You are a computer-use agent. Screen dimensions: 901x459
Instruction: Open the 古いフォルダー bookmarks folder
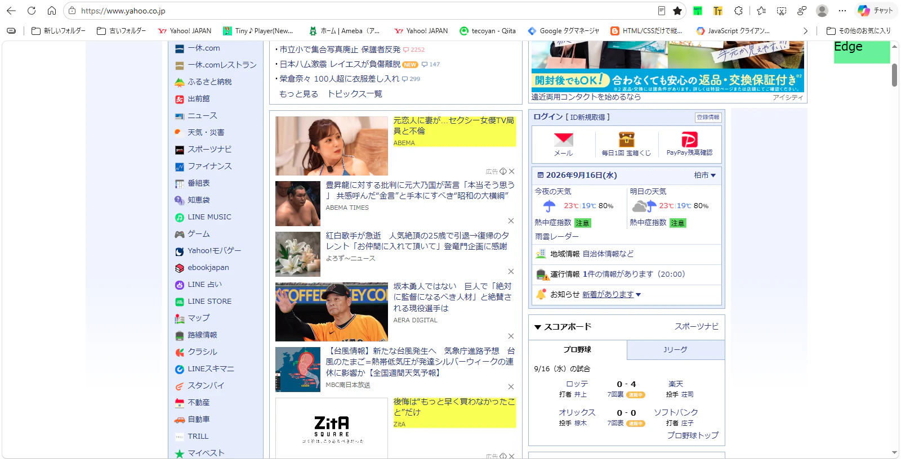click(x=121, y=31)
